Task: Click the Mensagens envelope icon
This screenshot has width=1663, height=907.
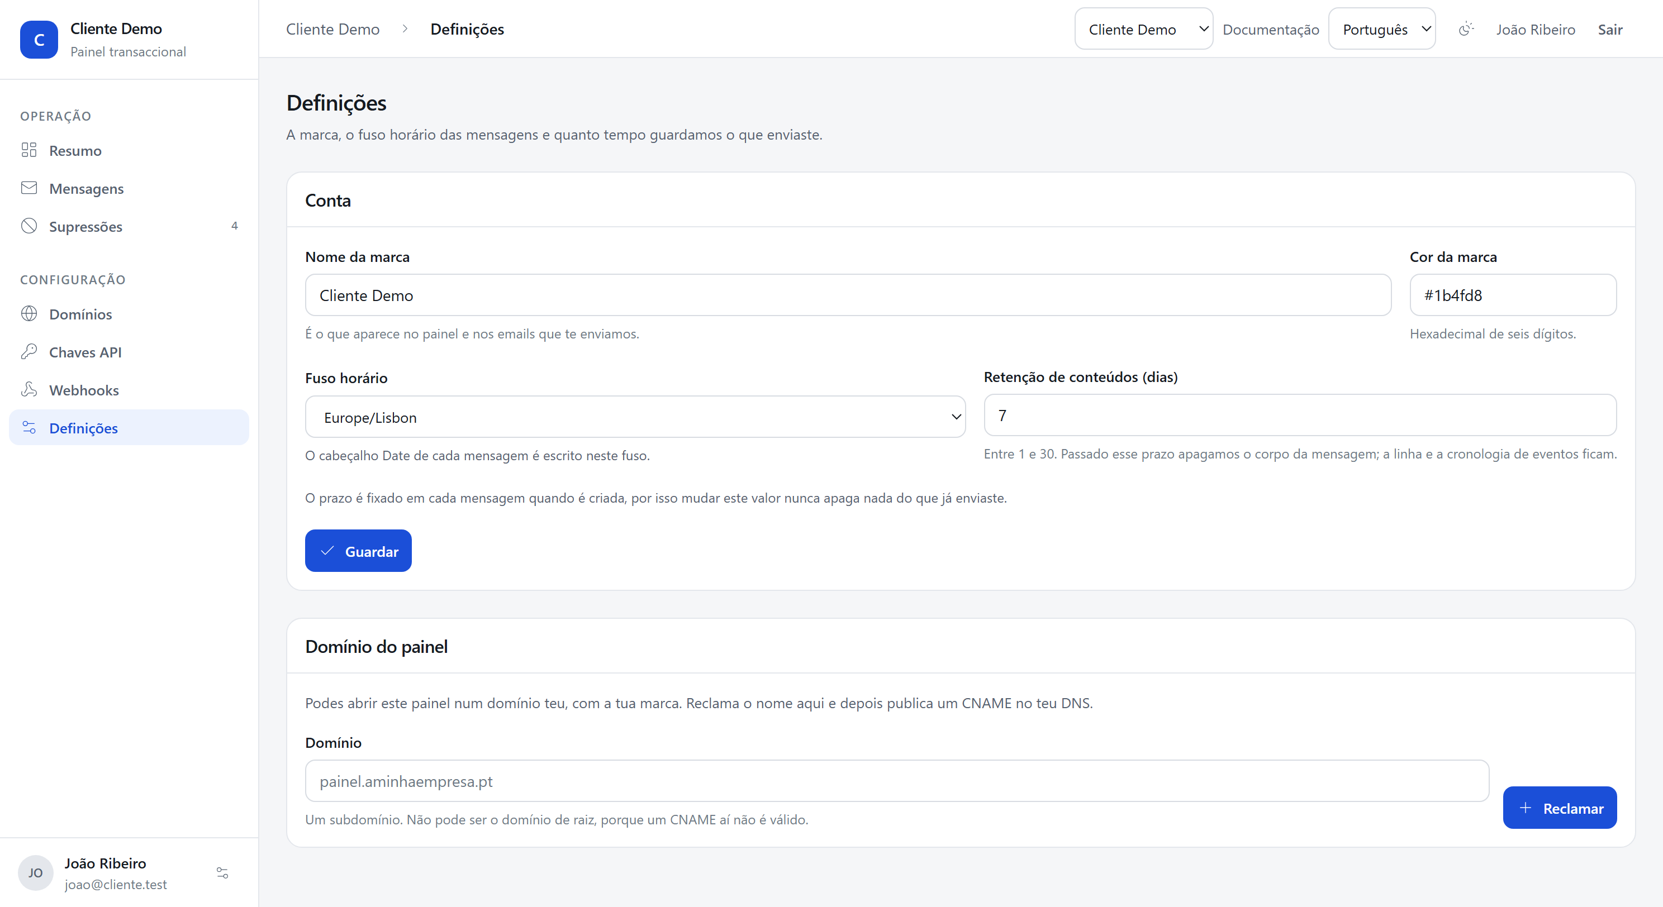Action: (29, 188)
